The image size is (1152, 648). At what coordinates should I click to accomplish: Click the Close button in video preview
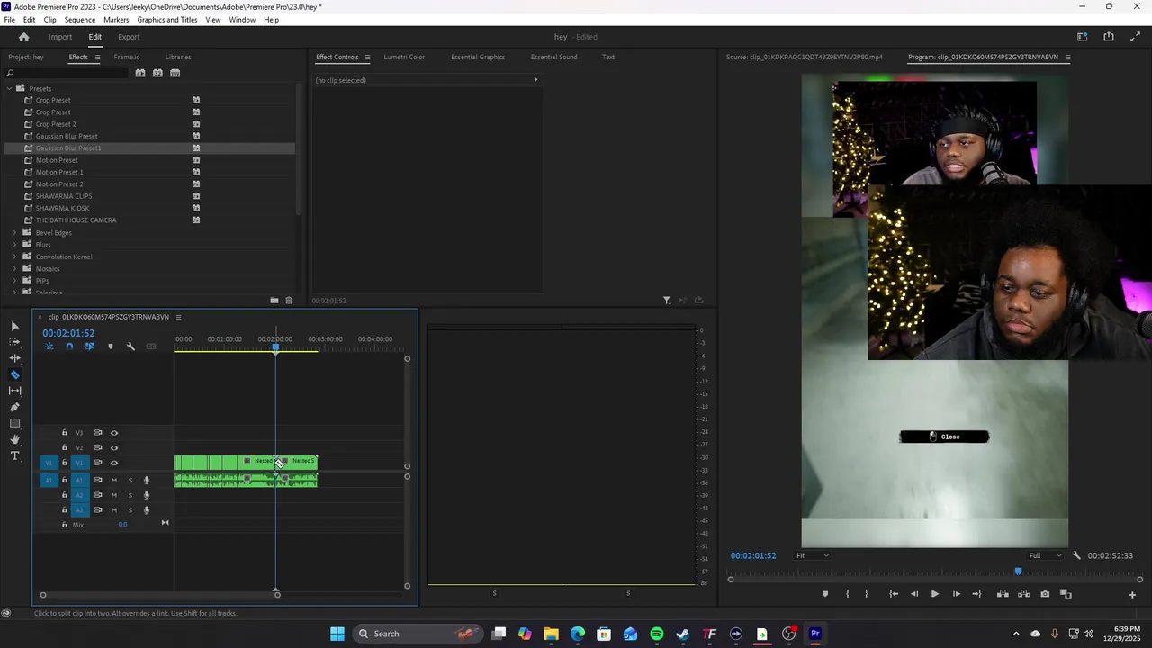tap(944, 436)
